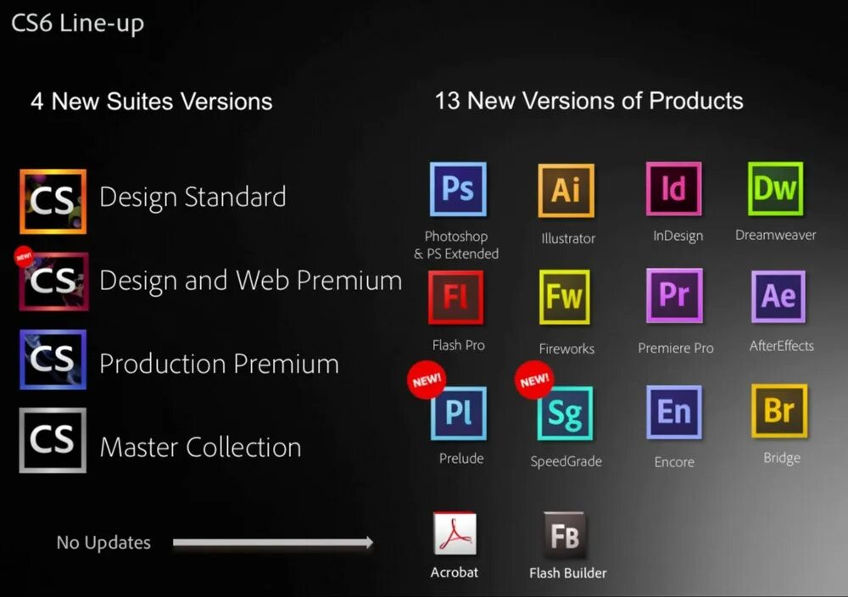
Task: Click the 'SpeedGrade' caption
Action: point(566,462)
